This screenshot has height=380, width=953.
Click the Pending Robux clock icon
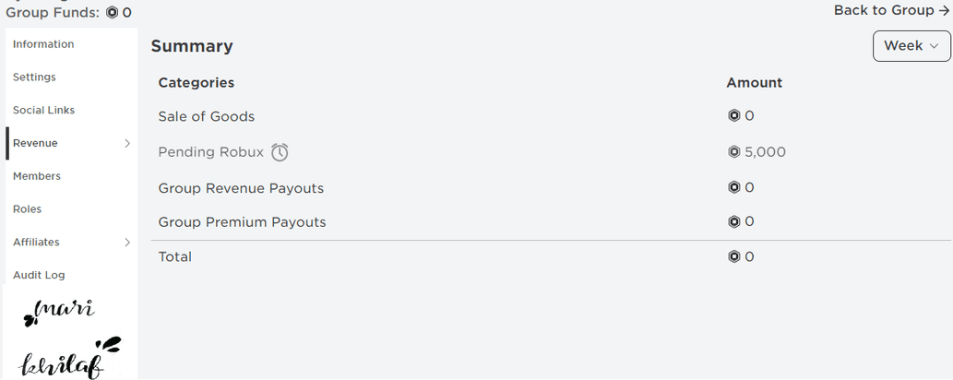(280, 152)
